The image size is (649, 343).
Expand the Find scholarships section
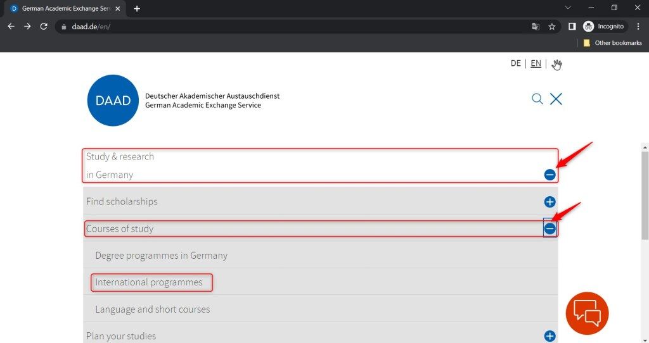click(x=549, y=202)
